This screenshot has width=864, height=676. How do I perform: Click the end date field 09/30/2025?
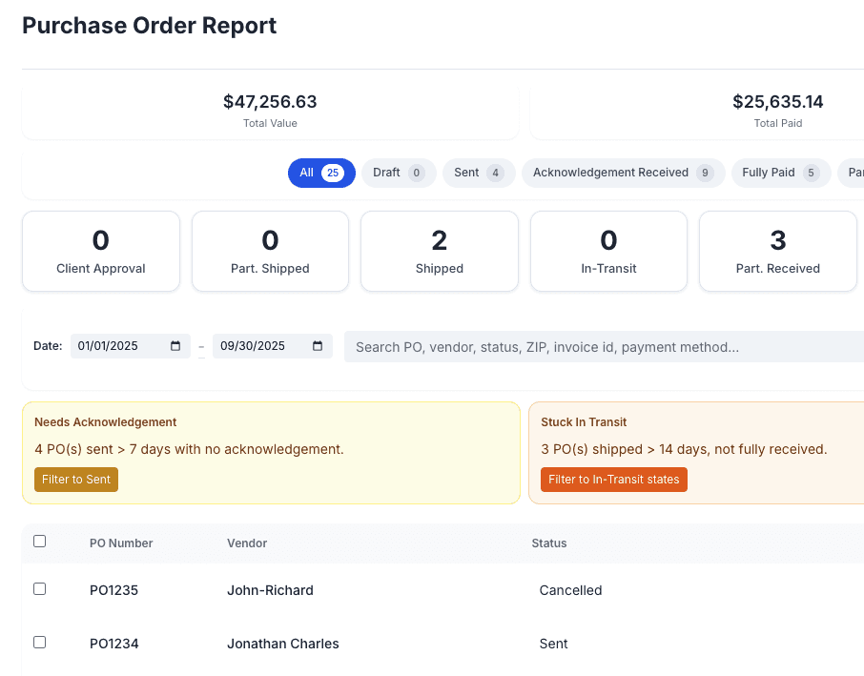click(x=273, y=346)
